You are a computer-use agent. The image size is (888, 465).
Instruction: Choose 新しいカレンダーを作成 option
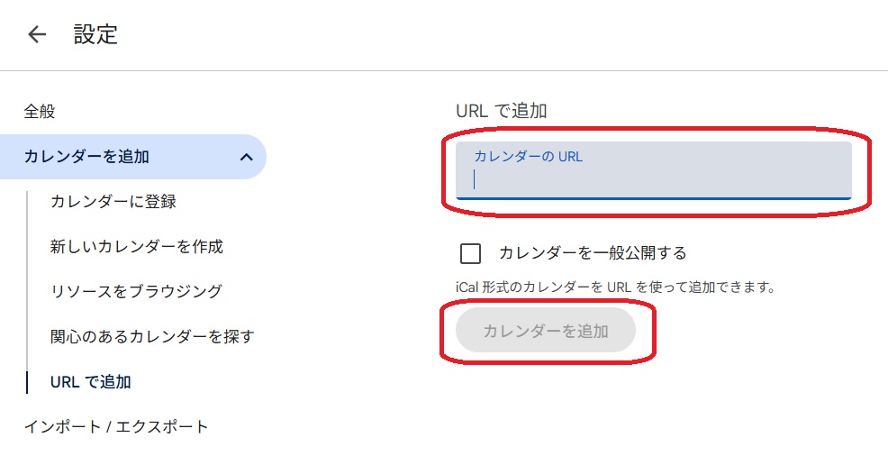point(137,246)
